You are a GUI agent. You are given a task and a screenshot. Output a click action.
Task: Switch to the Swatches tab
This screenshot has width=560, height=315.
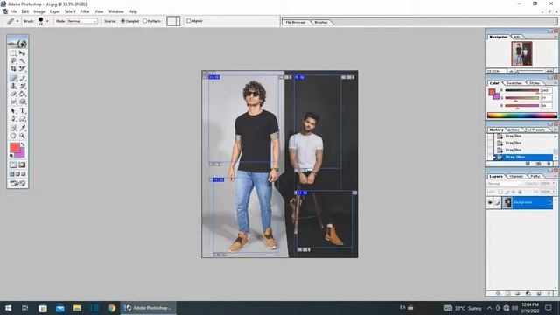514,83
